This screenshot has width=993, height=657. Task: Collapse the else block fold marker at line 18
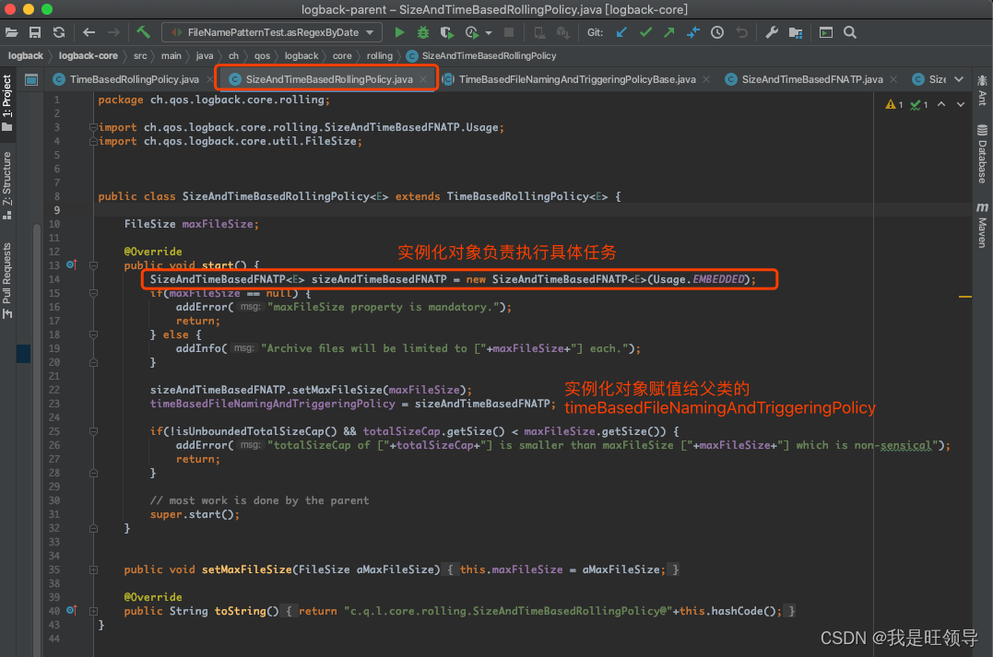click(93, 334)
